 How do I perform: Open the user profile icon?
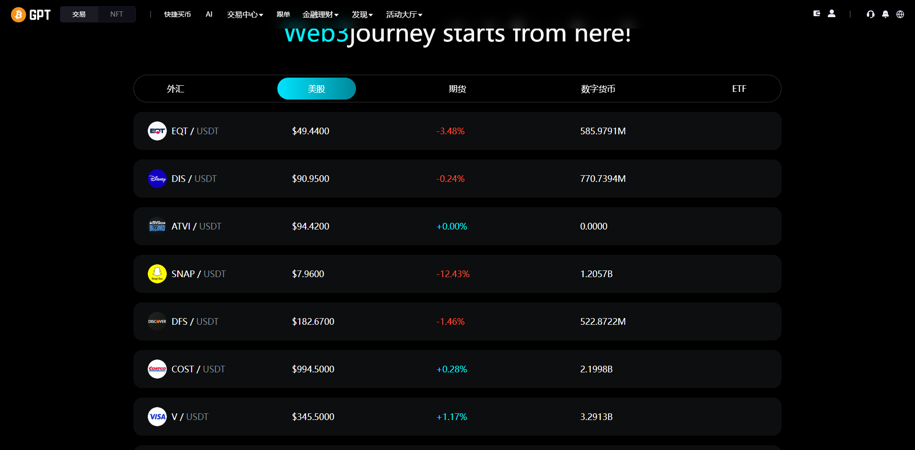pyautogui.click(x=832, y=14)
